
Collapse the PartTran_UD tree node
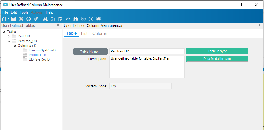tap(9, 41)
